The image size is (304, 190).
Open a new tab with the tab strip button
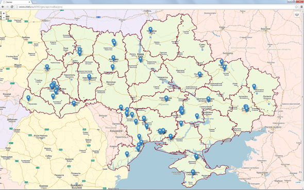tap(35, 2)
